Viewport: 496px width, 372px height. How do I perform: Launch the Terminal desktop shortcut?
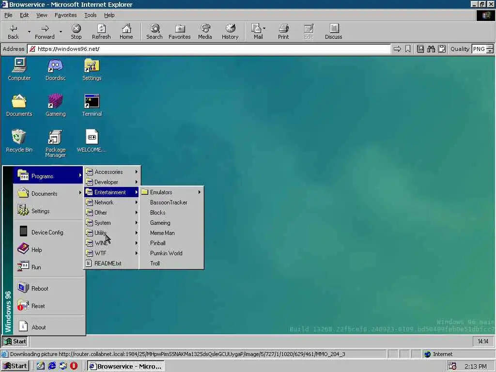[92, 105]
